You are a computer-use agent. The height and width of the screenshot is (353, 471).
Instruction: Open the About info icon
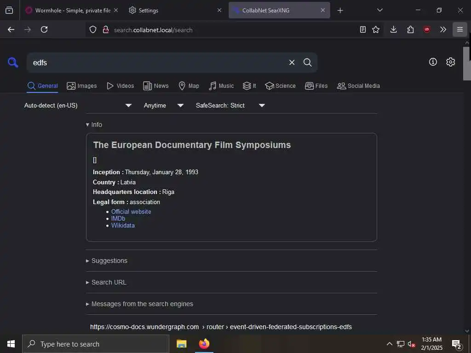click(x=433, y=62)
